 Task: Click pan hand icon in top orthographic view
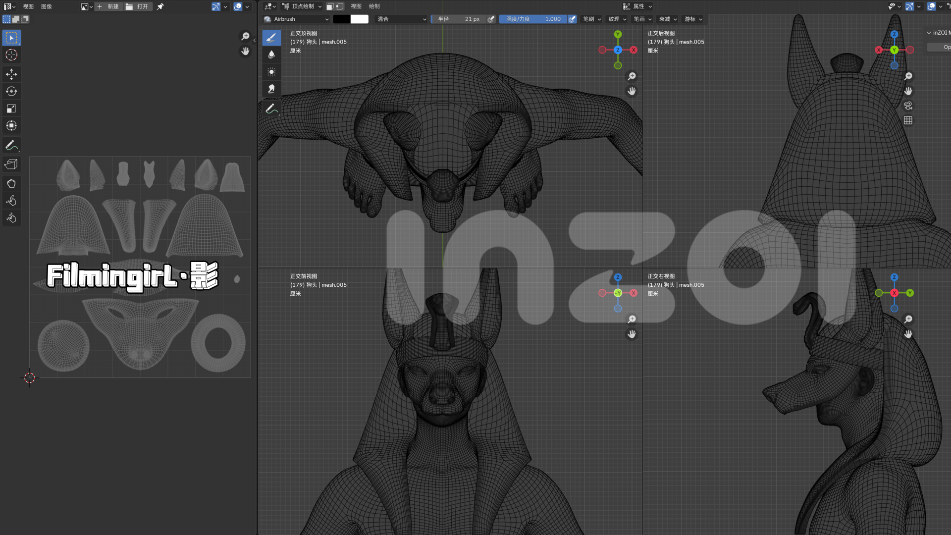[x=632, y=91]
